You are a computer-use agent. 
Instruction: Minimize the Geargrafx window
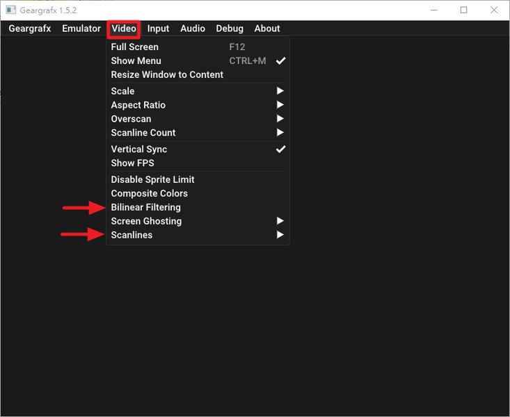[434, 10]
